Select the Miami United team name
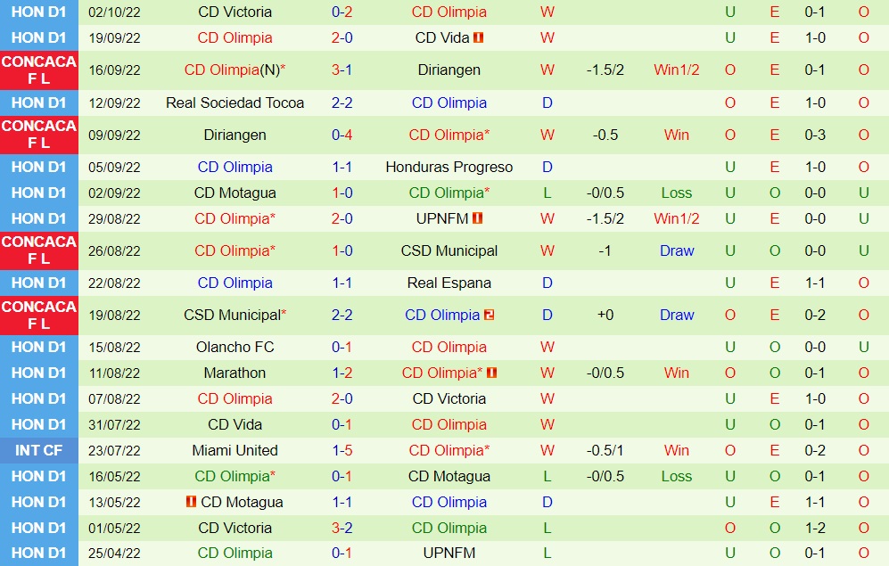The width and height of the screenshot is (889, 566). point(235,450)
